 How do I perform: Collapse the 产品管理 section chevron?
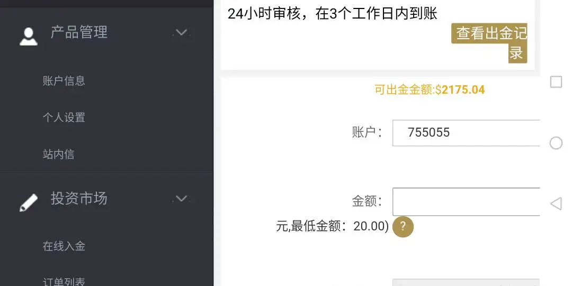point(181,33)
